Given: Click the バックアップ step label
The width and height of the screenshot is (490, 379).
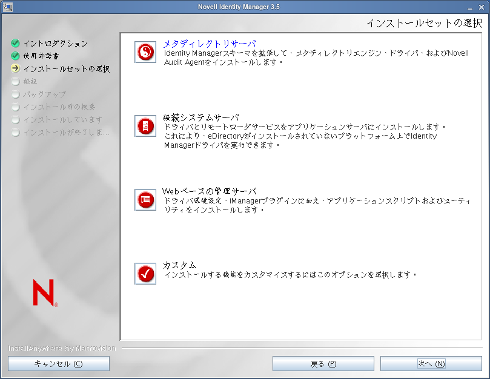Looking at the screenshot, I should point(44,94).
